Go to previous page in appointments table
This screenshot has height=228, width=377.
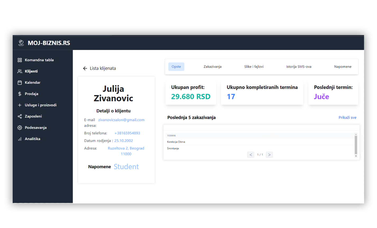[251, 155]
